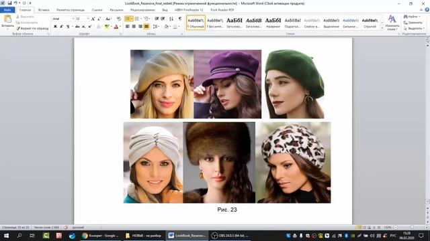Image resolution: width=430 pixels, height=241 pixels.
Task: Switch to the Рассылки (Mailings) tab
Action: click(116, 10)
